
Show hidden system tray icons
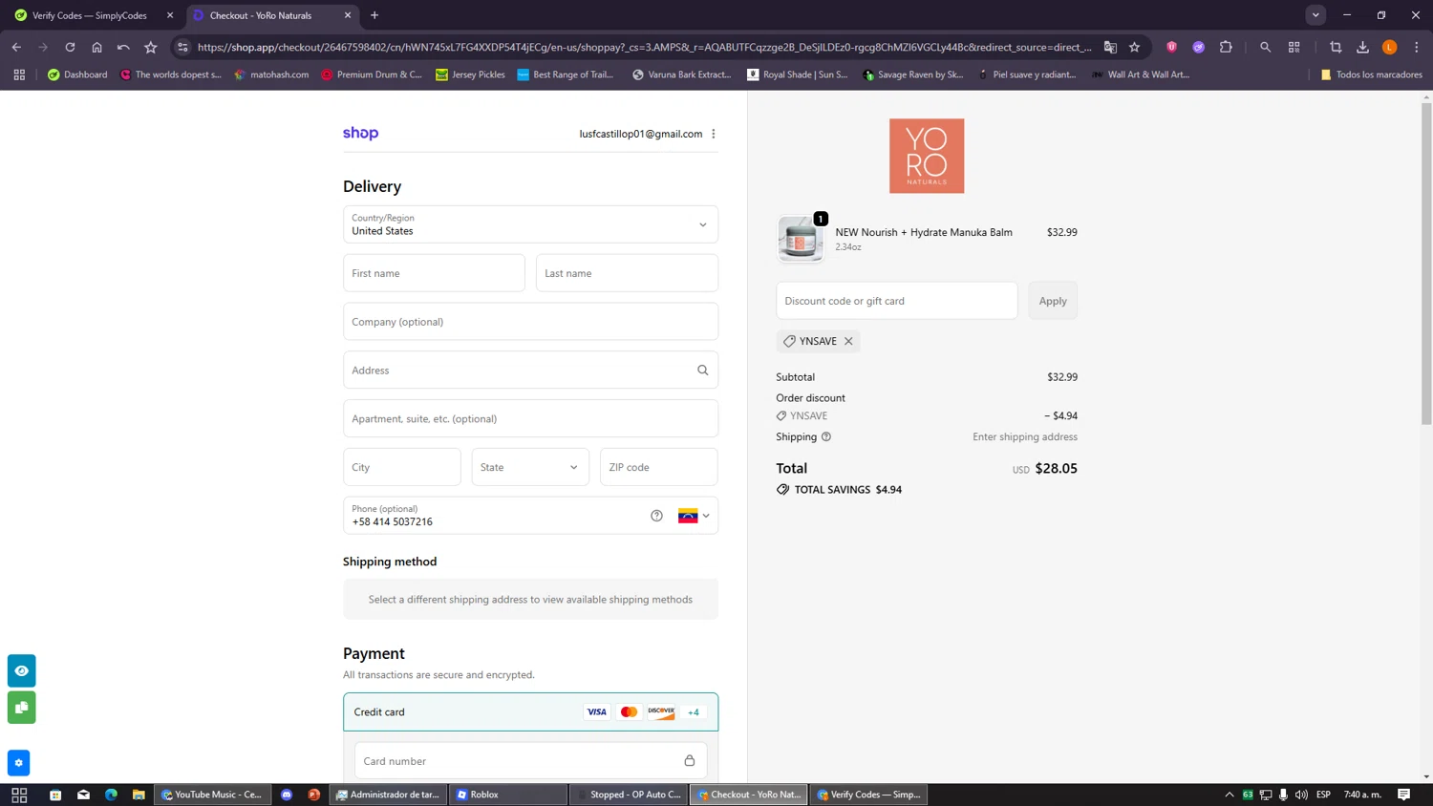1230,795
